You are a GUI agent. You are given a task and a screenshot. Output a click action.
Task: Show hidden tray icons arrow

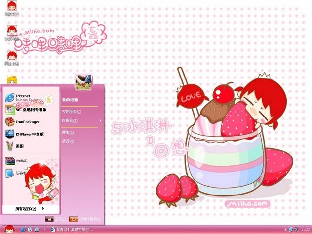point(285,230)
